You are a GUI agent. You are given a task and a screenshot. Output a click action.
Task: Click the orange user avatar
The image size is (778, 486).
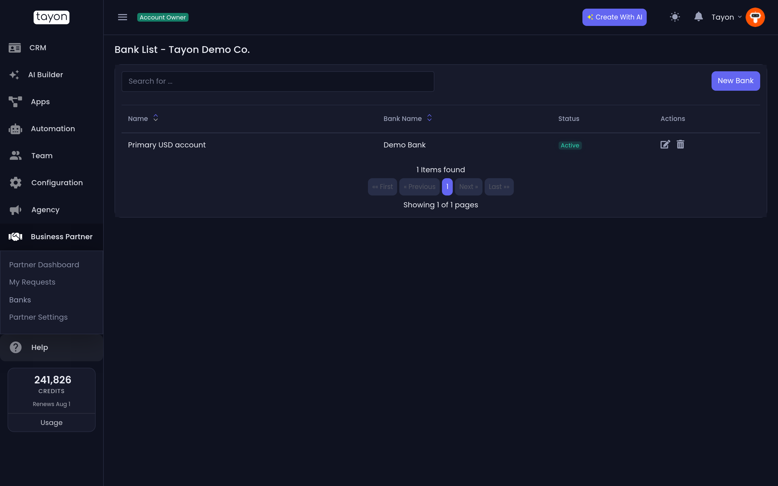point(755,17)
